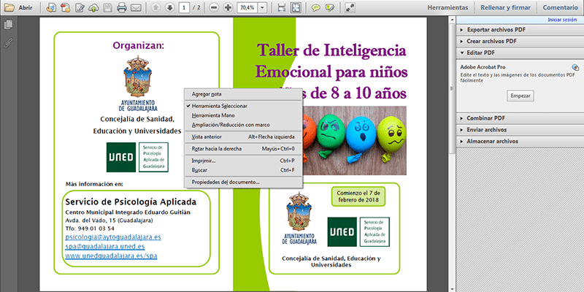Select Rotar hacia la derecha
Image resolution: width=584 pixels, height=292 pixels.
[x=243, y=149]
